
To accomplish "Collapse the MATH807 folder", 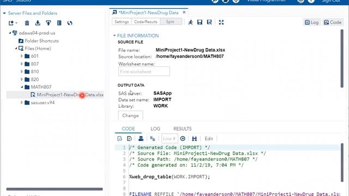I will point(22,87).
